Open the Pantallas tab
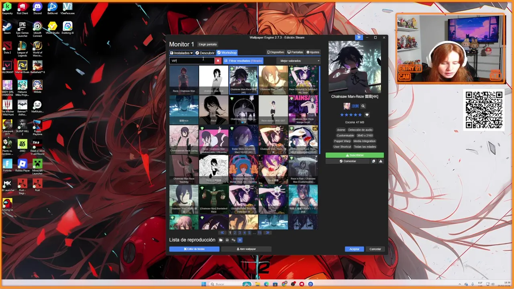The width and height of the screenshot is (514, 289). pyautogui.click(x=295, y=52)
